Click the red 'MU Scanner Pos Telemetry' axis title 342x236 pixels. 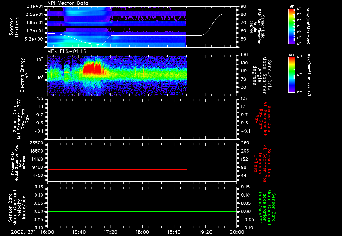click(263, 163)
